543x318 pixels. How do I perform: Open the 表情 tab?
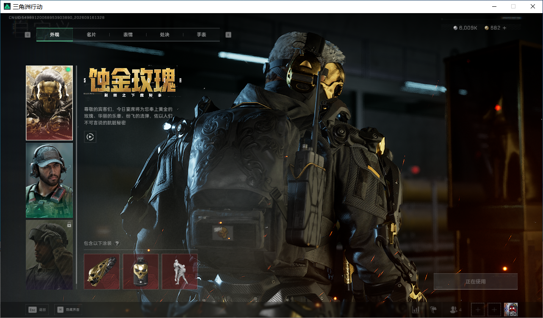(x=128, y=35)
